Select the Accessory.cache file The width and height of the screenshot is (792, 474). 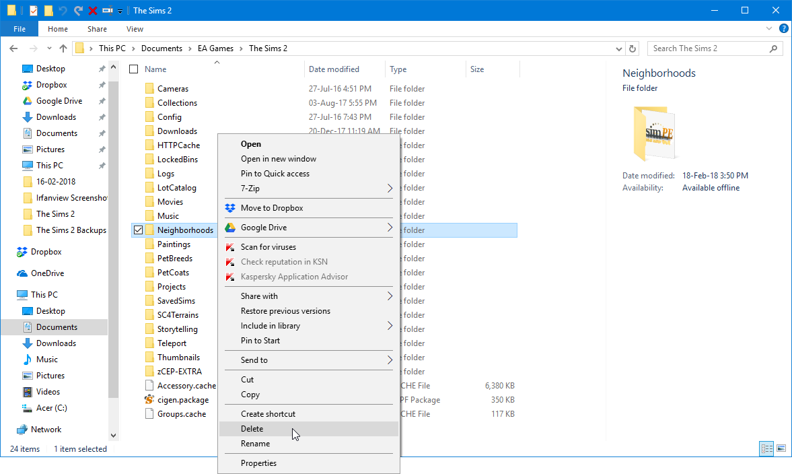186,386
